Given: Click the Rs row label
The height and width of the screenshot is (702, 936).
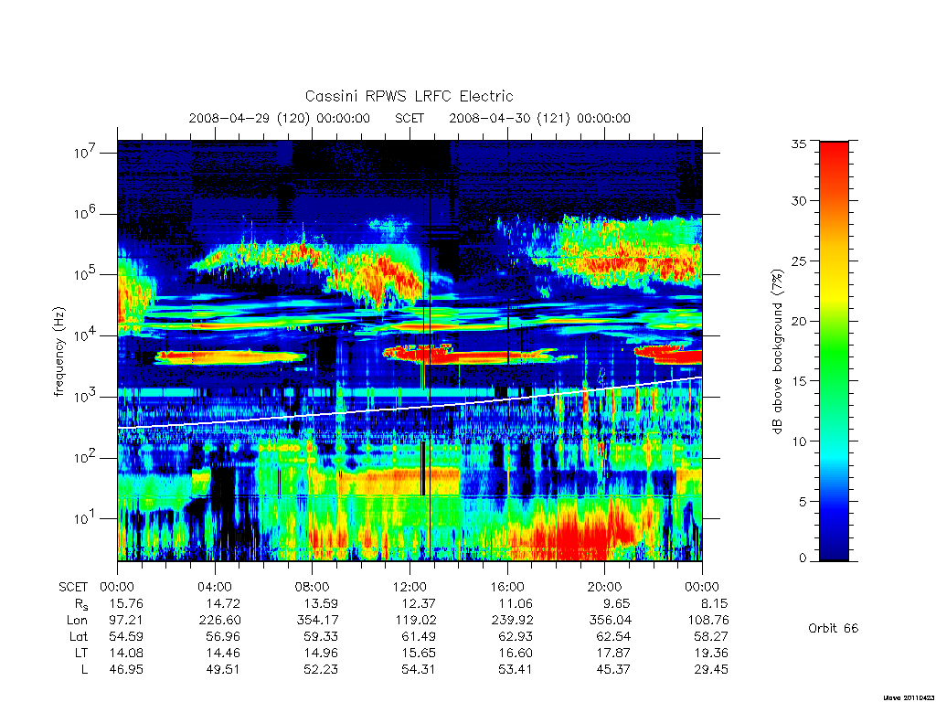Looking at the screenshot, I should (x=81, y=604).
